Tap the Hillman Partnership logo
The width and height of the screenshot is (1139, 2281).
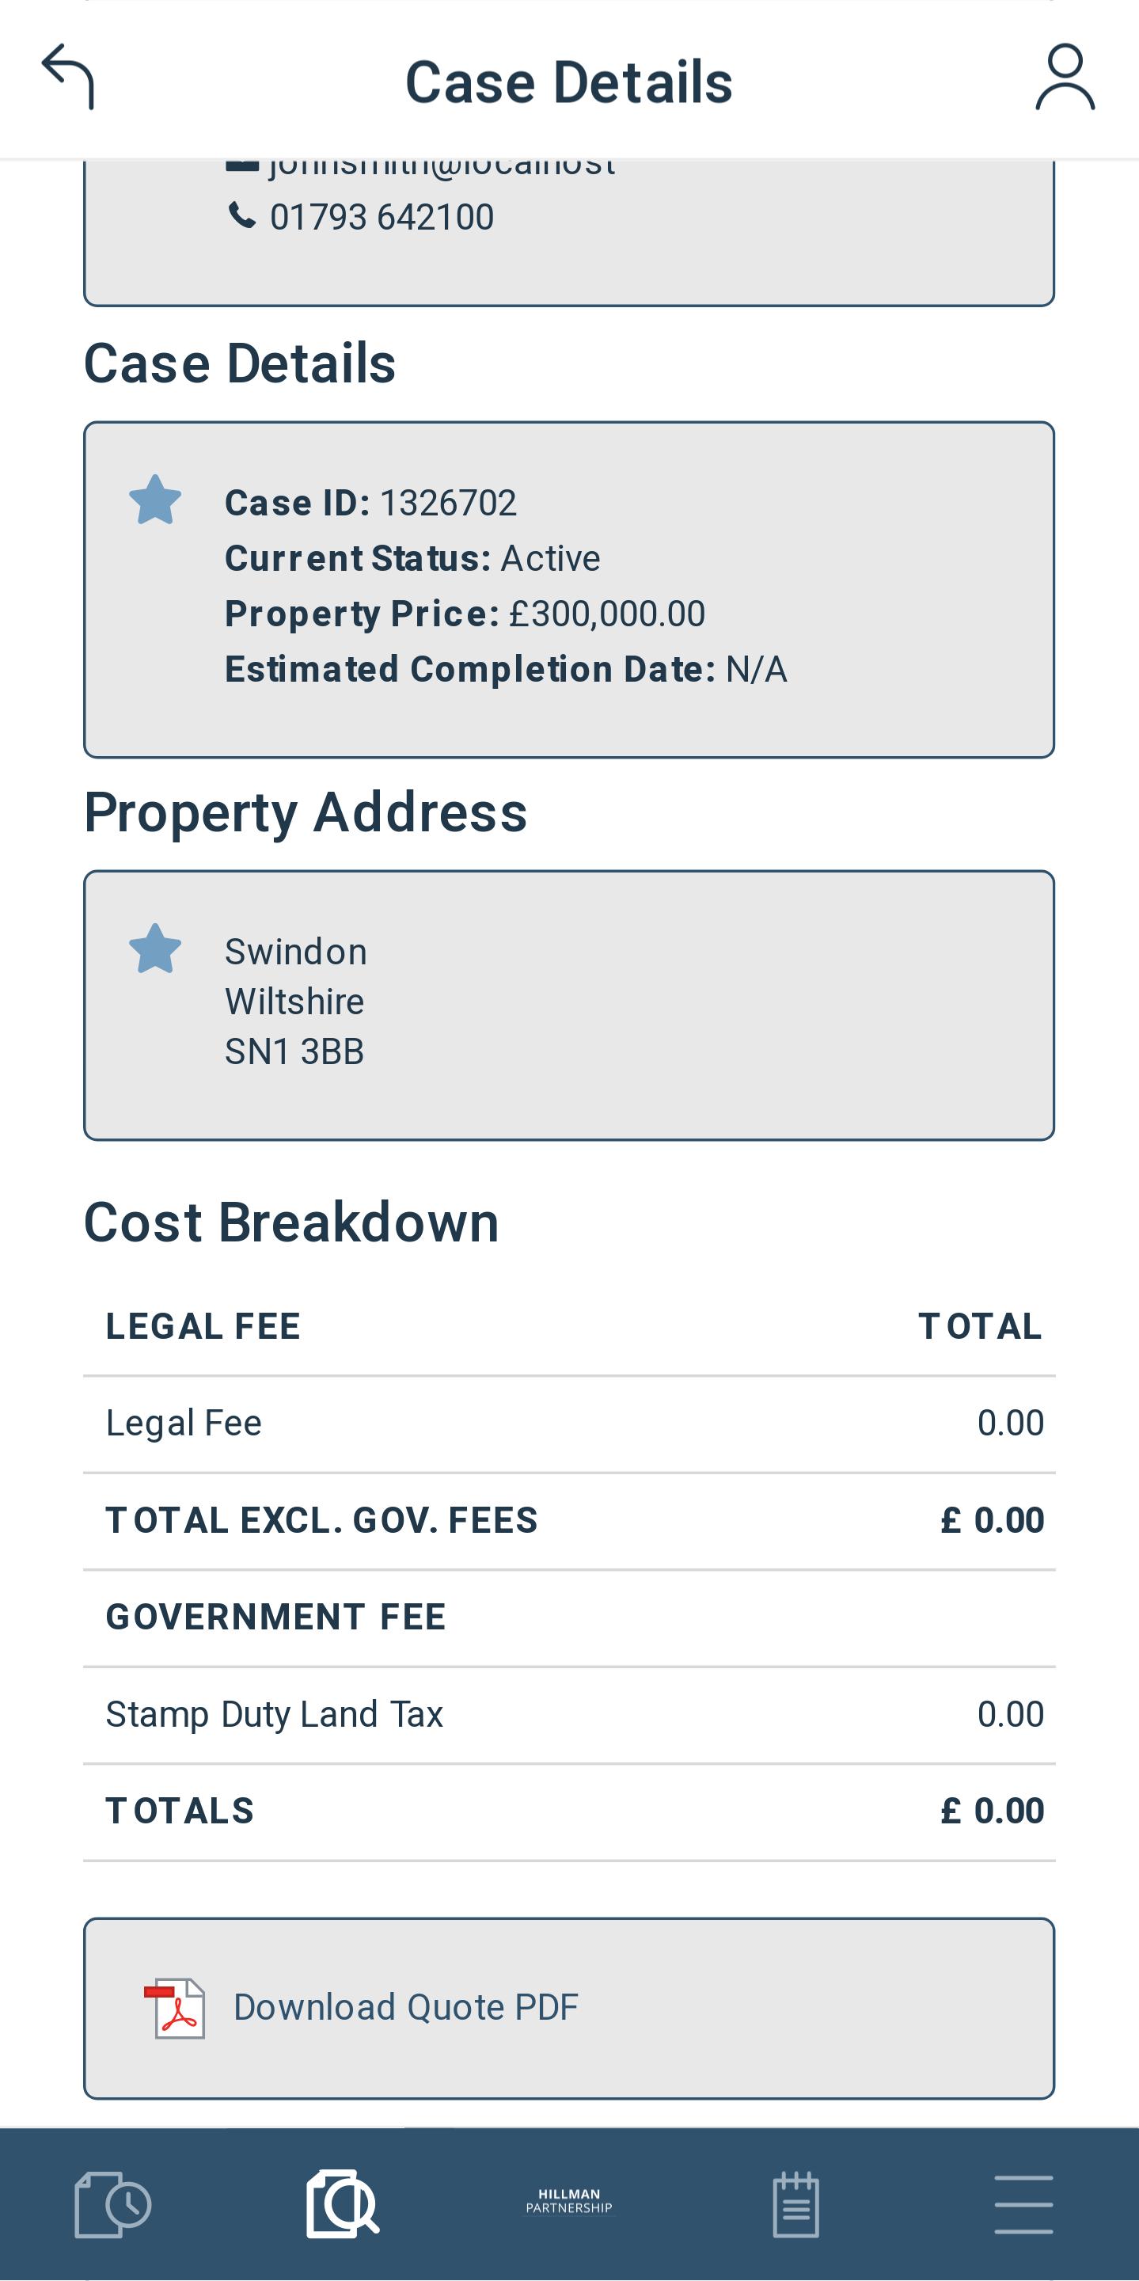tap(569, 2200)
